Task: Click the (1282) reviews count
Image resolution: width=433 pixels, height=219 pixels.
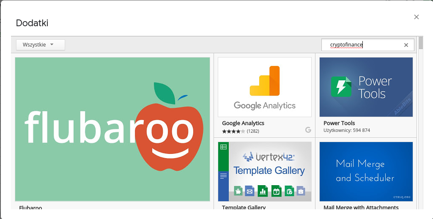Action: coord(253,131)
